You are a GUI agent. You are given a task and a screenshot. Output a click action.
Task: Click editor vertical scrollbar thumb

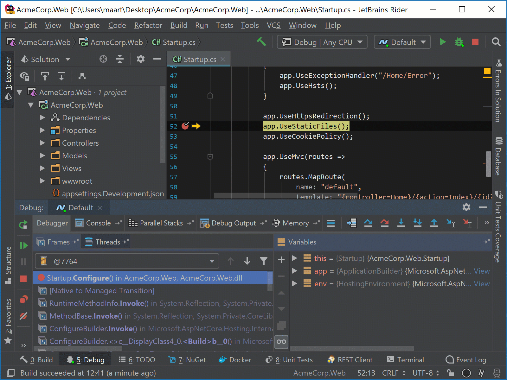pos(489,164)
